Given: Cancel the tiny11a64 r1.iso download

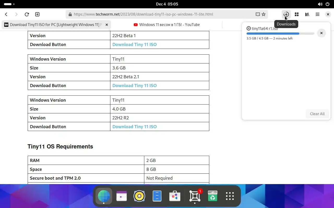Looking at the screenshot, I should (321, 33).
